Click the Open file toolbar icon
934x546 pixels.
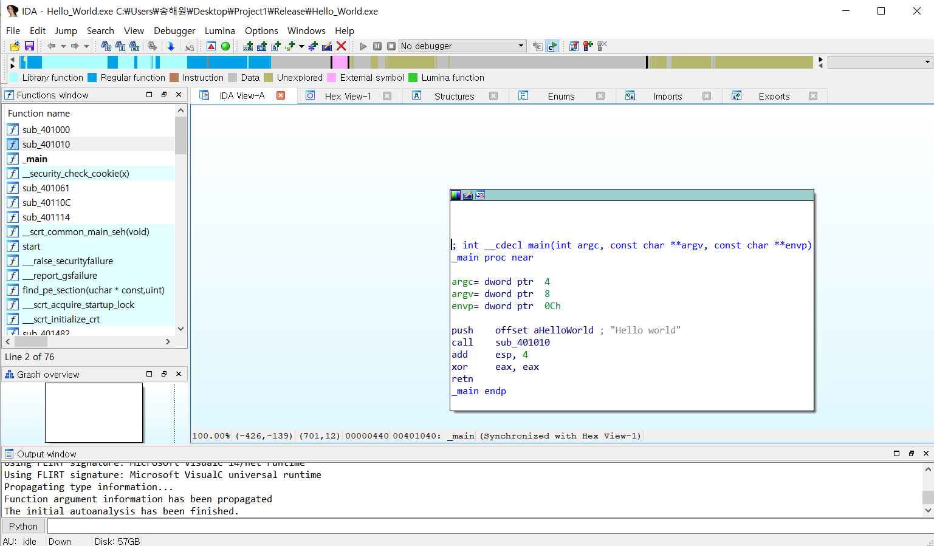point(15,46)
